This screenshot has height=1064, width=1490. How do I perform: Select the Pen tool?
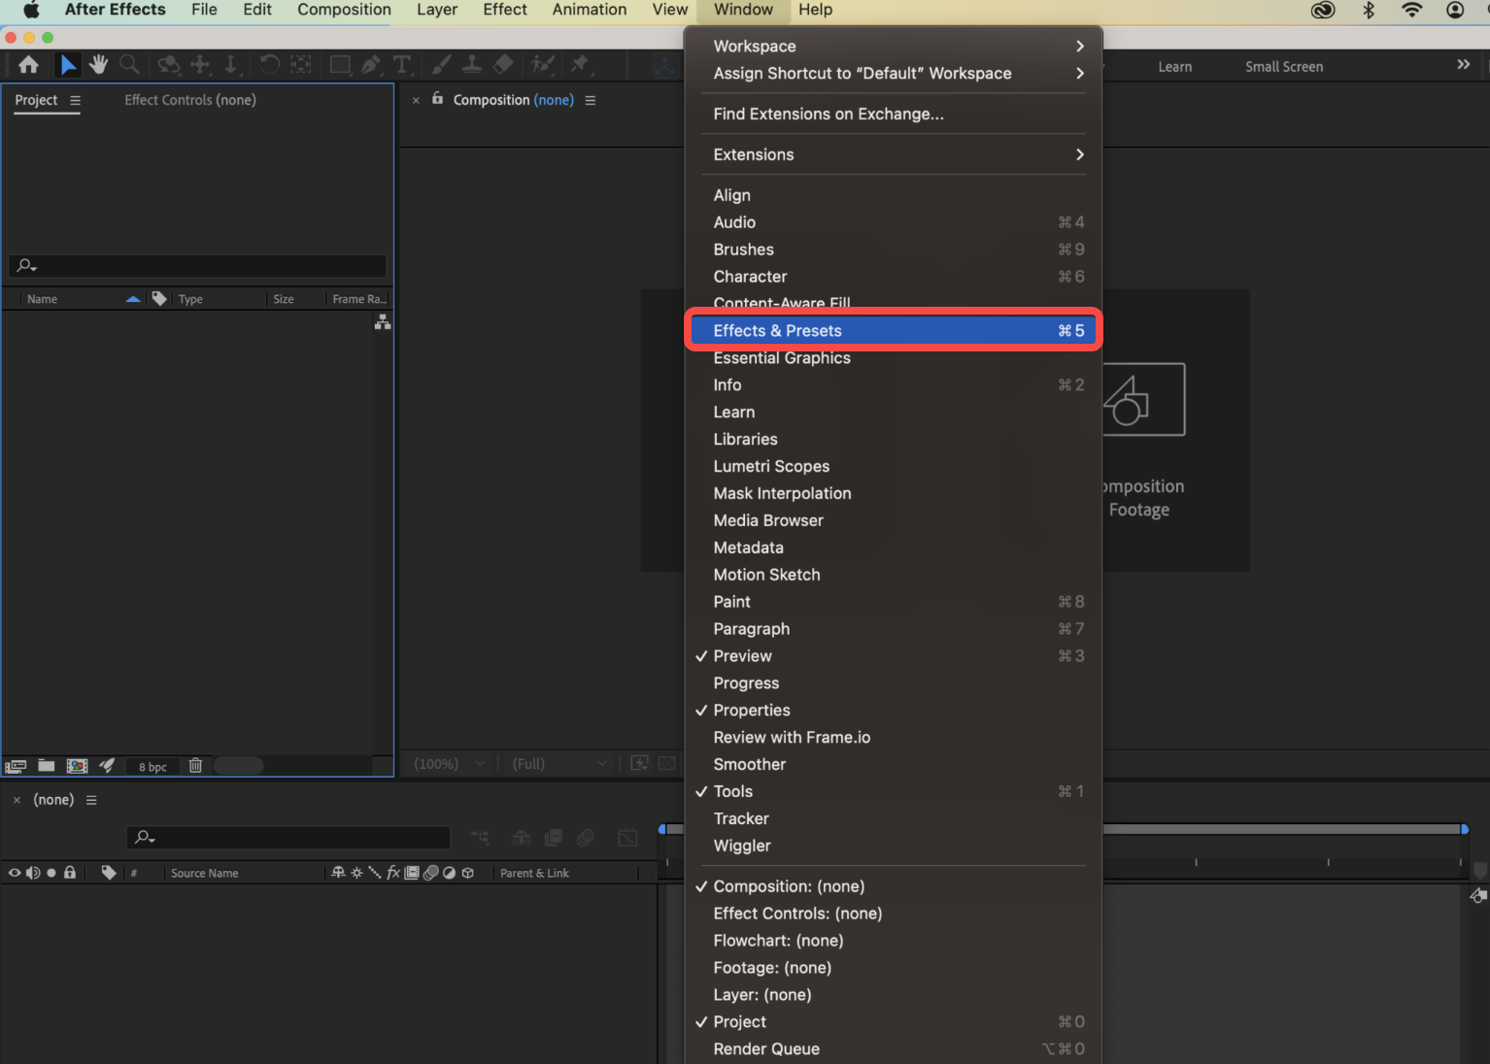point(371,64)
